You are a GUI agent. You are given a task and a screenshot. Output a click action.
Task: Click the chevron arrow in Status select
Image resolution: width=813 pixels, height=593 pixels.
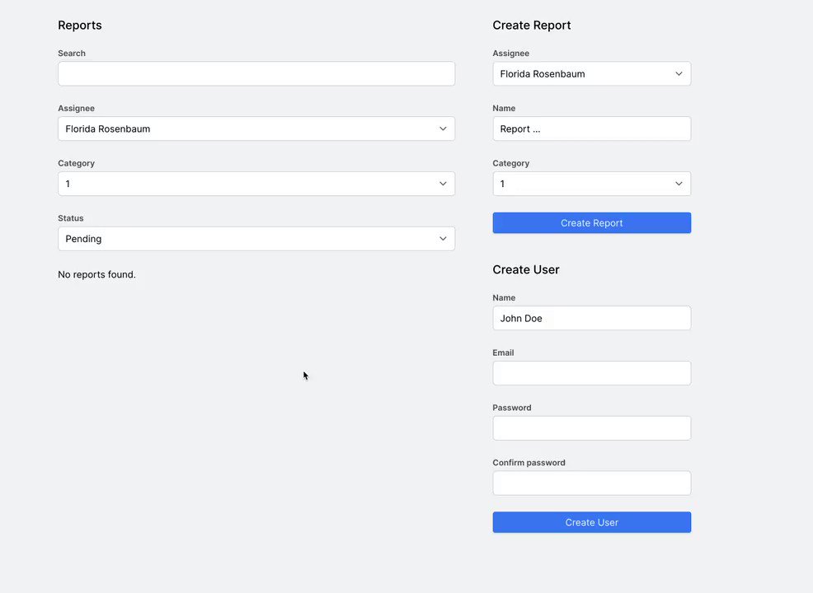coord(443,239)
